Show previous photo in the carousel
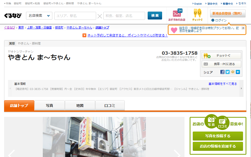251x157 pixels. coord(12,153)
